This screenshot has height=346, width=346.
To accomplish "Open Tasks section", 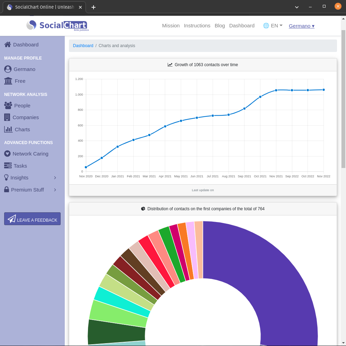I will point(20,166).
